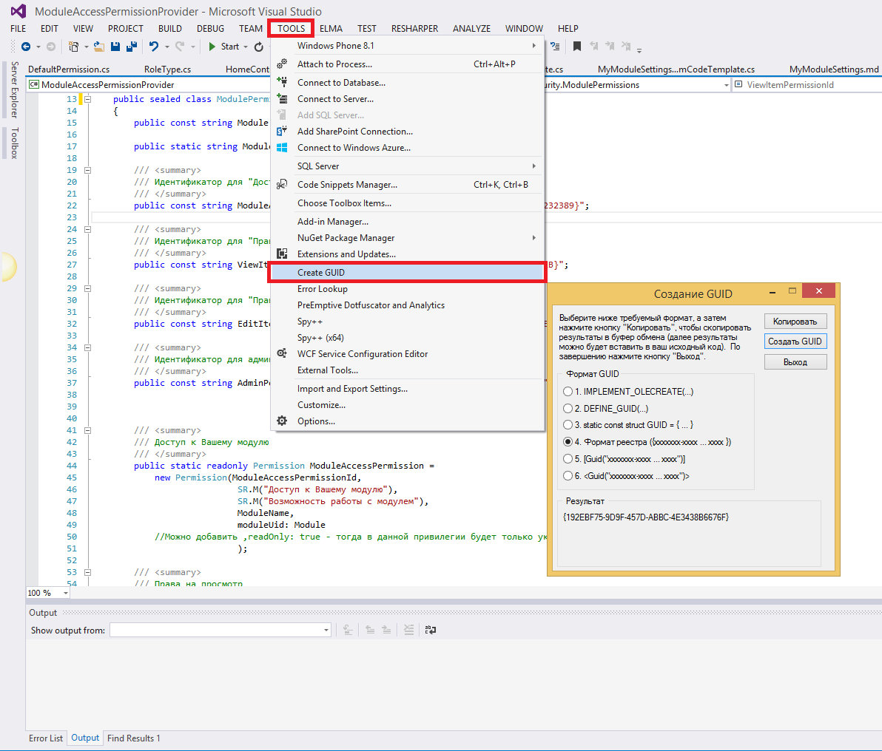The width and height of the screenshot is (882, 751).
Task: Choose the [Guid("xxx")] format option
Action: click(x=568, y=459)
